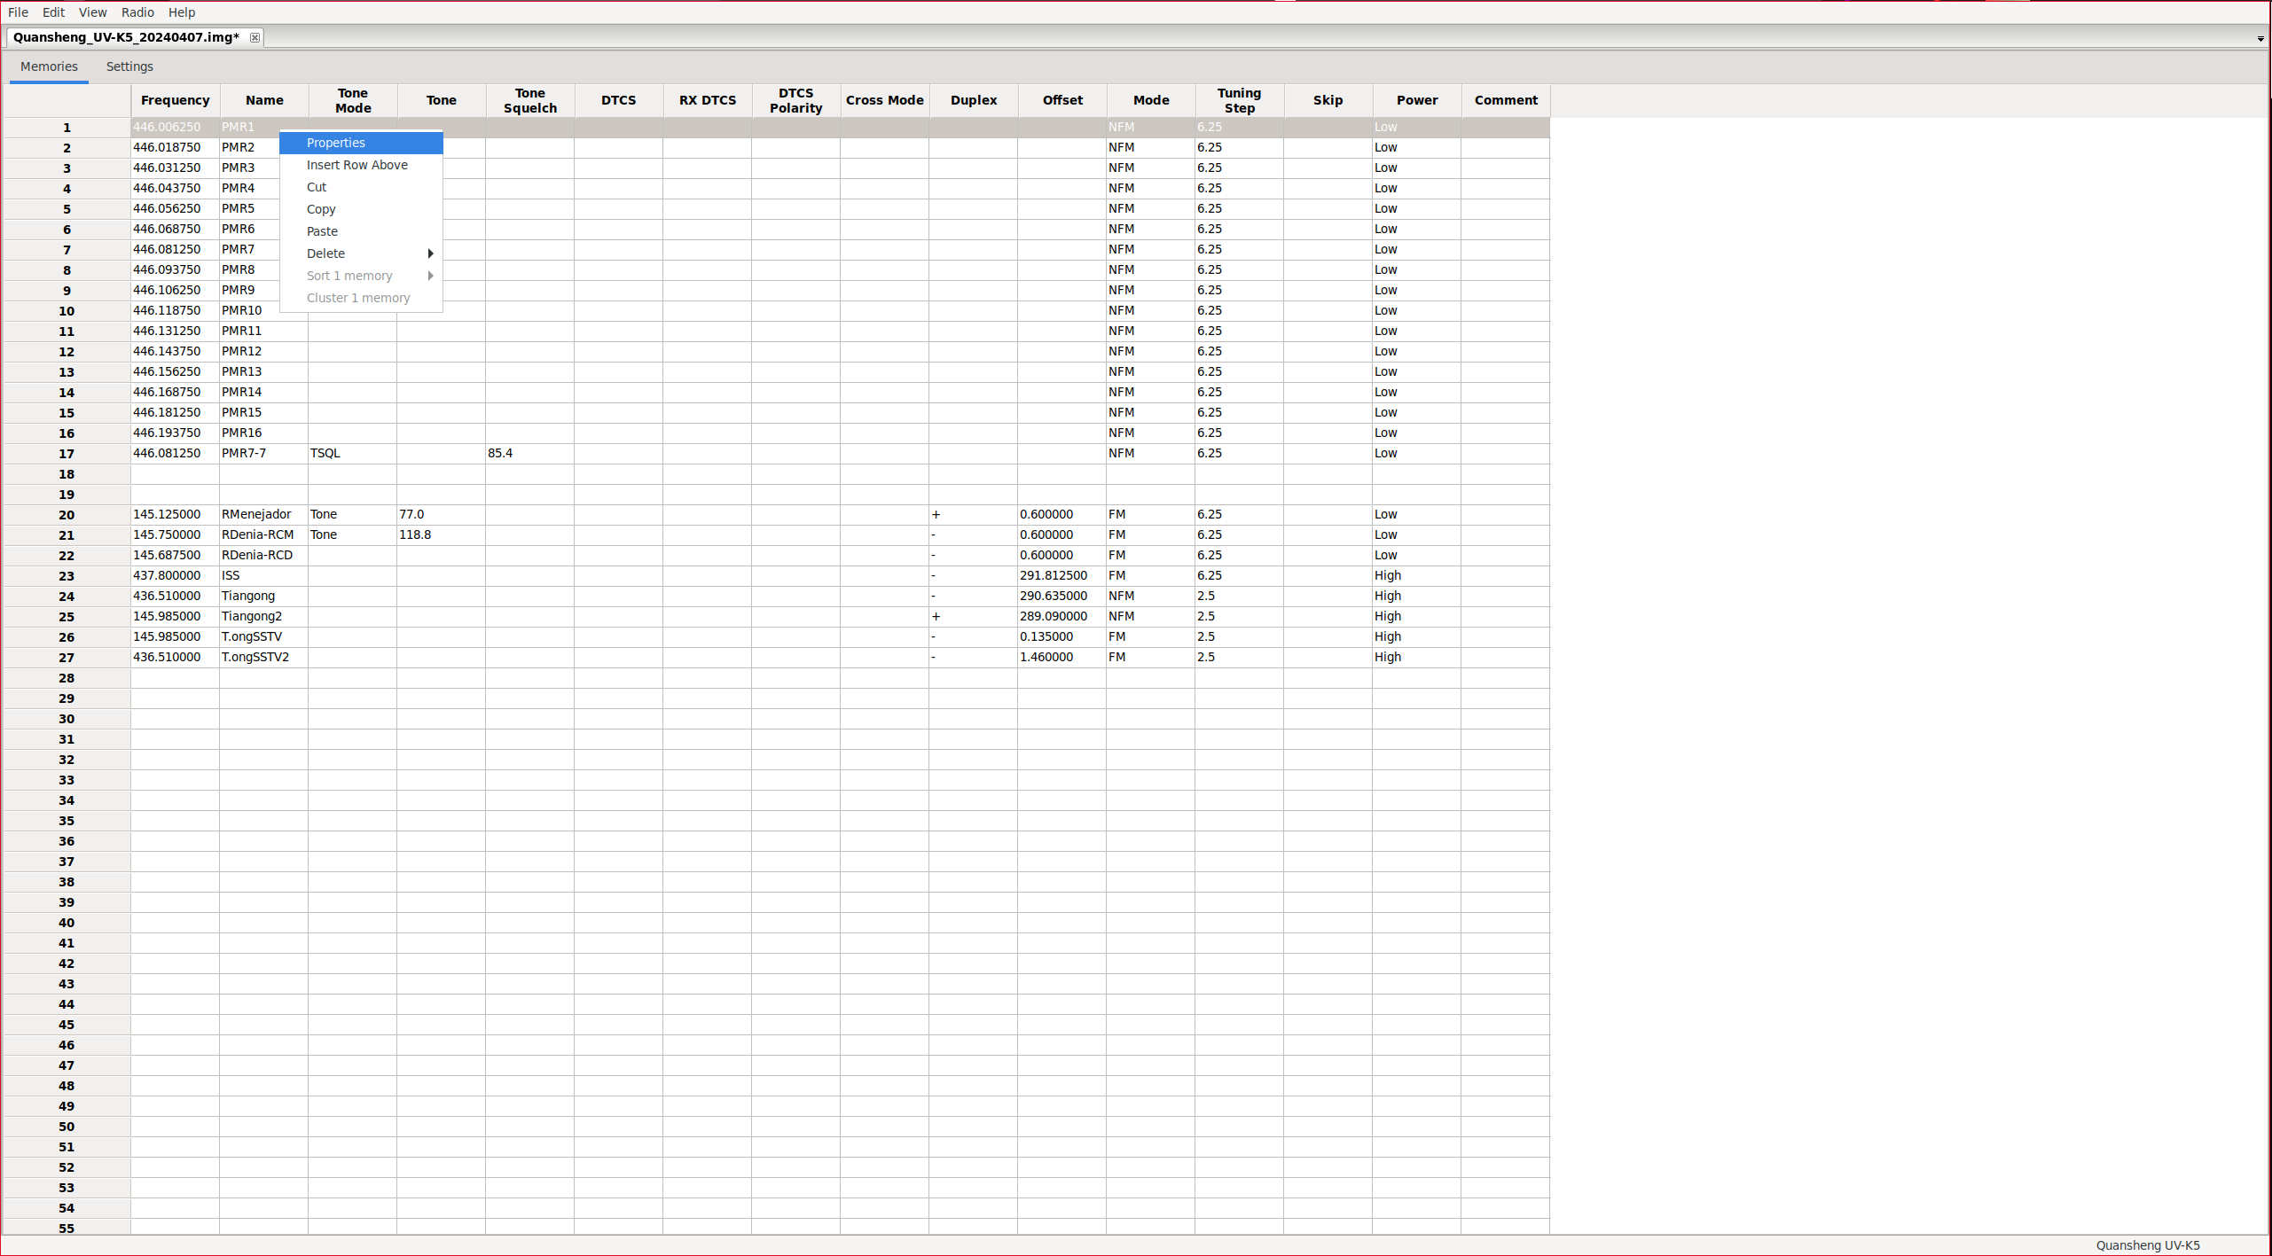Close the Quansheng_UV-K5 image tab
This screenshot has height=1256, width=2272.
click(255, 37)
